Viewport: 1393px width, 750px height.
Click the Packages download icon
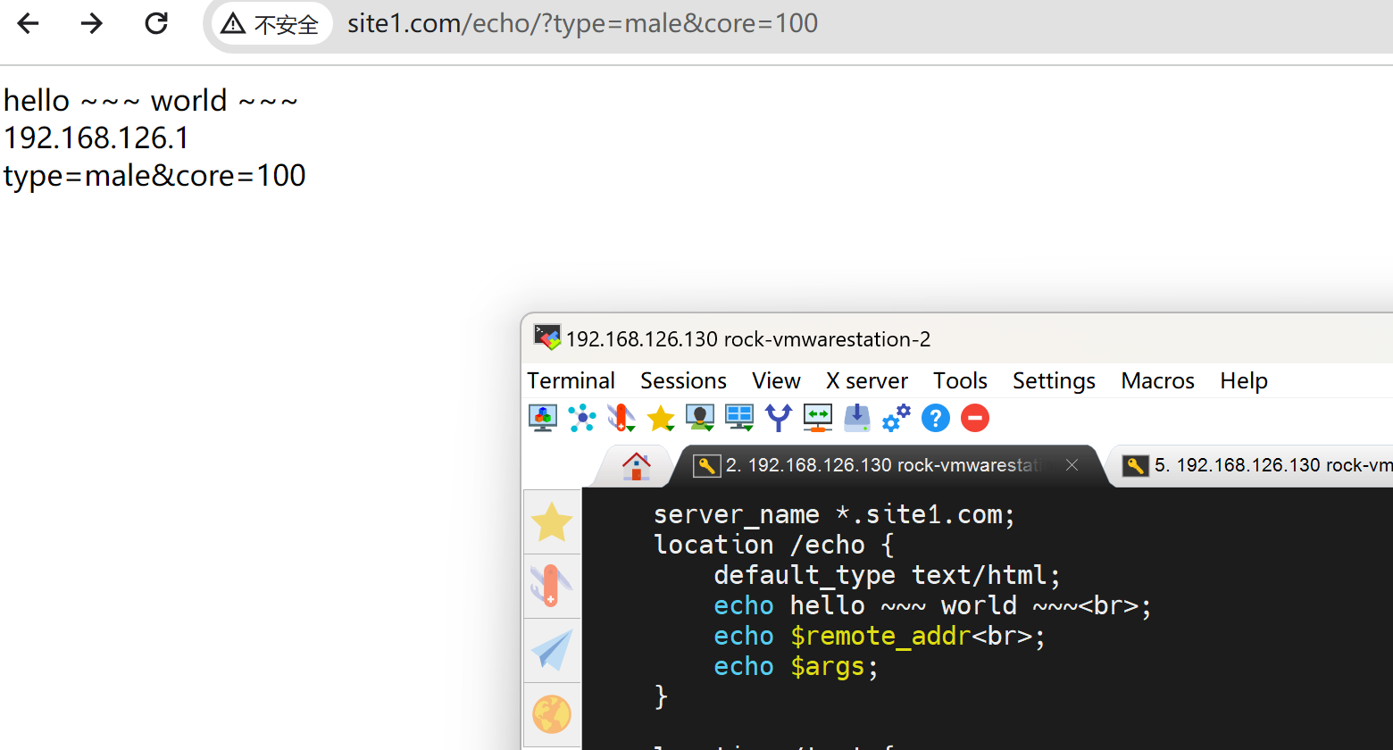click(x=856, y=418)
